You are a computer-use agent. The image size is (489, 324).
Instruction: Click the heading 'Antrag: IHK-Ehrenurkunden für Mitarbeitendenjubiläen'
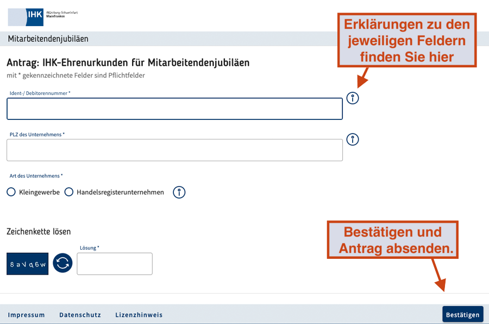tap(128, 62)
